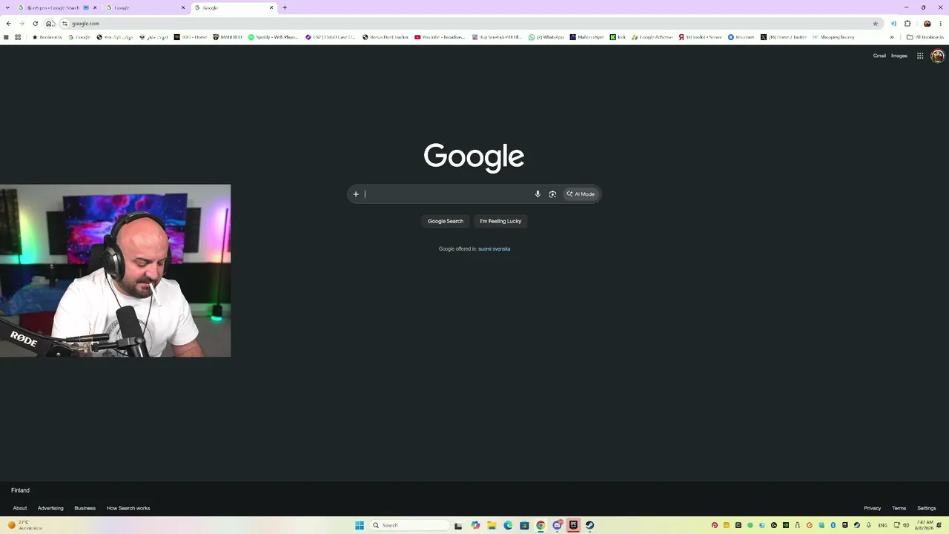Open the Google AdSense bookmark
The width and height of the screenshot is (949, 534).
[x=652, y=37]
